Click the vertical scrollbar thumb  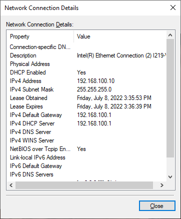pyautogui.click(x=170, y=98)
